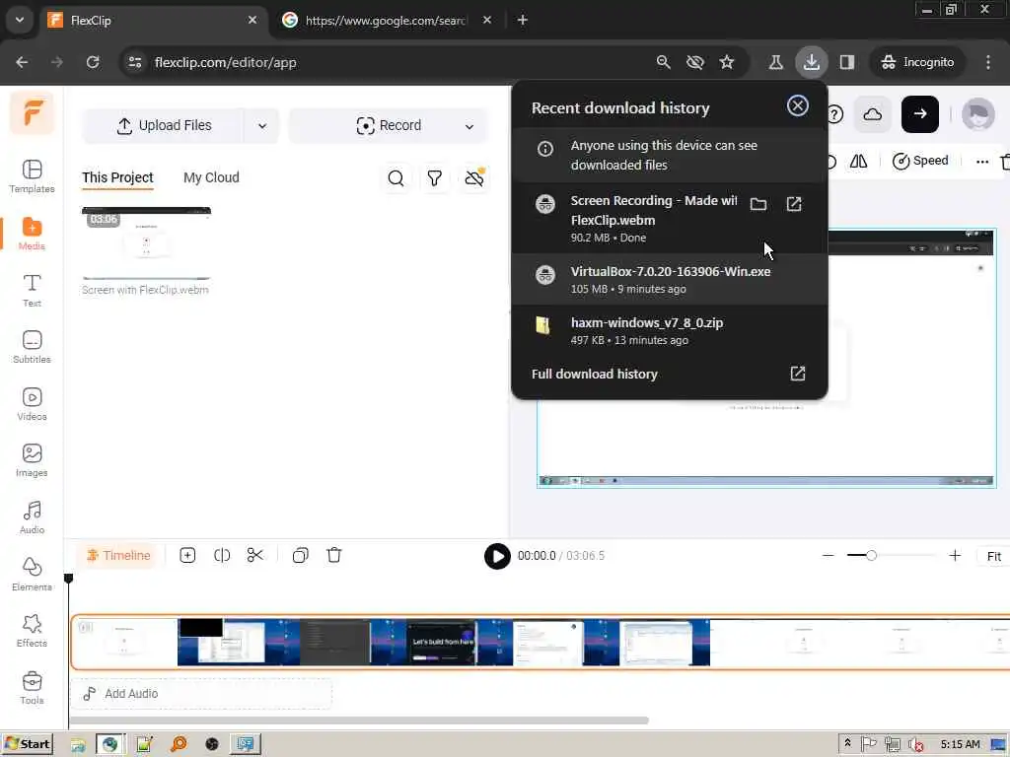1010x757 pixels.
Task: Open Chrome side panel icon
Action: click(x=847, y=62)
